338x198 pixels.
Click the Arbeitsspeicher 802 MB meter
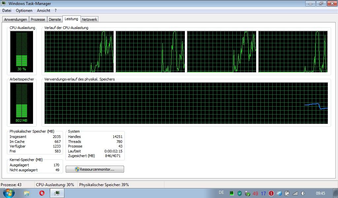coord(21,103)
